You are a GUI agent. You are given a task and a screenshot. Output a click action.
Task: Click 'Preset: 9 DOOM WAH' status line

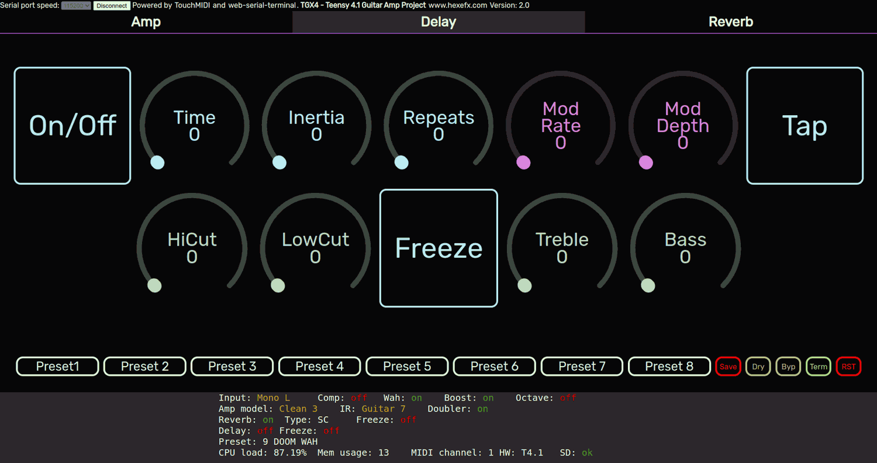click(x=268, y=441)
